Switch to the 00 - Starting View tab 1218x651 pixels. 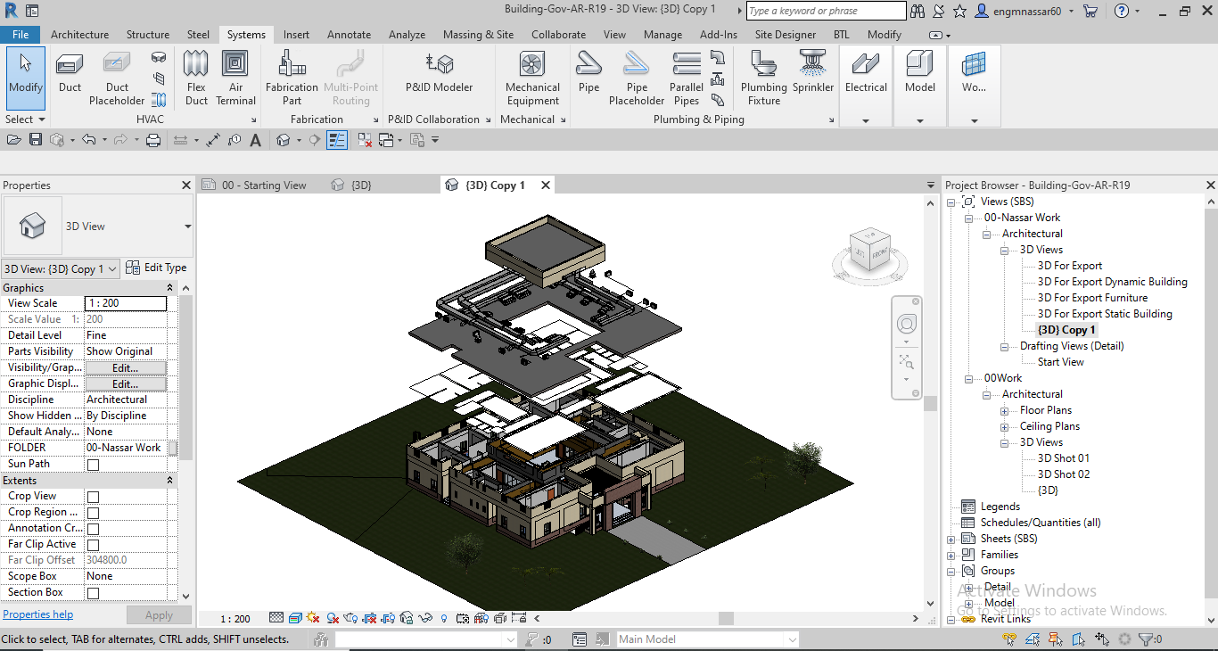point(262,184)
